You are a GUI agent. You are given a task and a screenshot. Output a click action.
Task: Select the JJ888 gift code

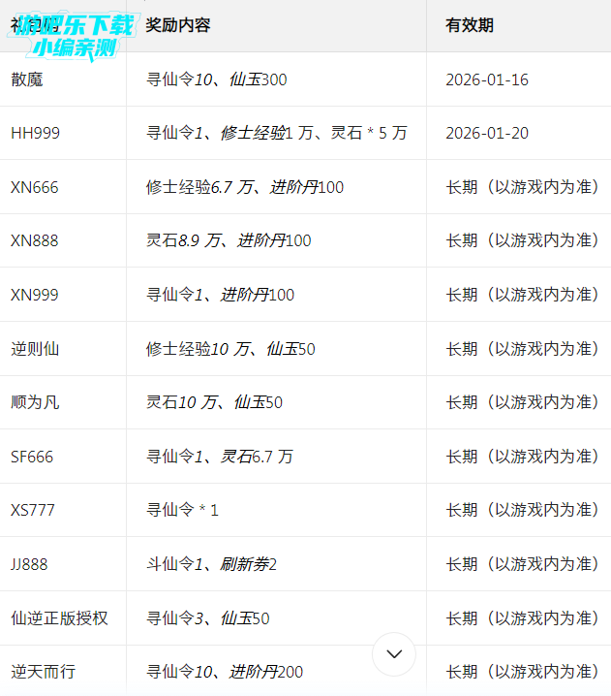click(29, 564)
